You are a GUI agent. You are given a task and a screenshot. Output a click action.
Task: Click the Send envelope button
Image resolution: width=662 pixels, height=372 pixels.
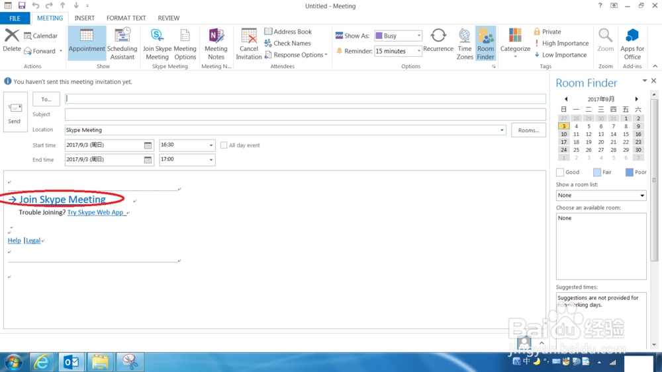pyautogui.click(x=15, y=112)
